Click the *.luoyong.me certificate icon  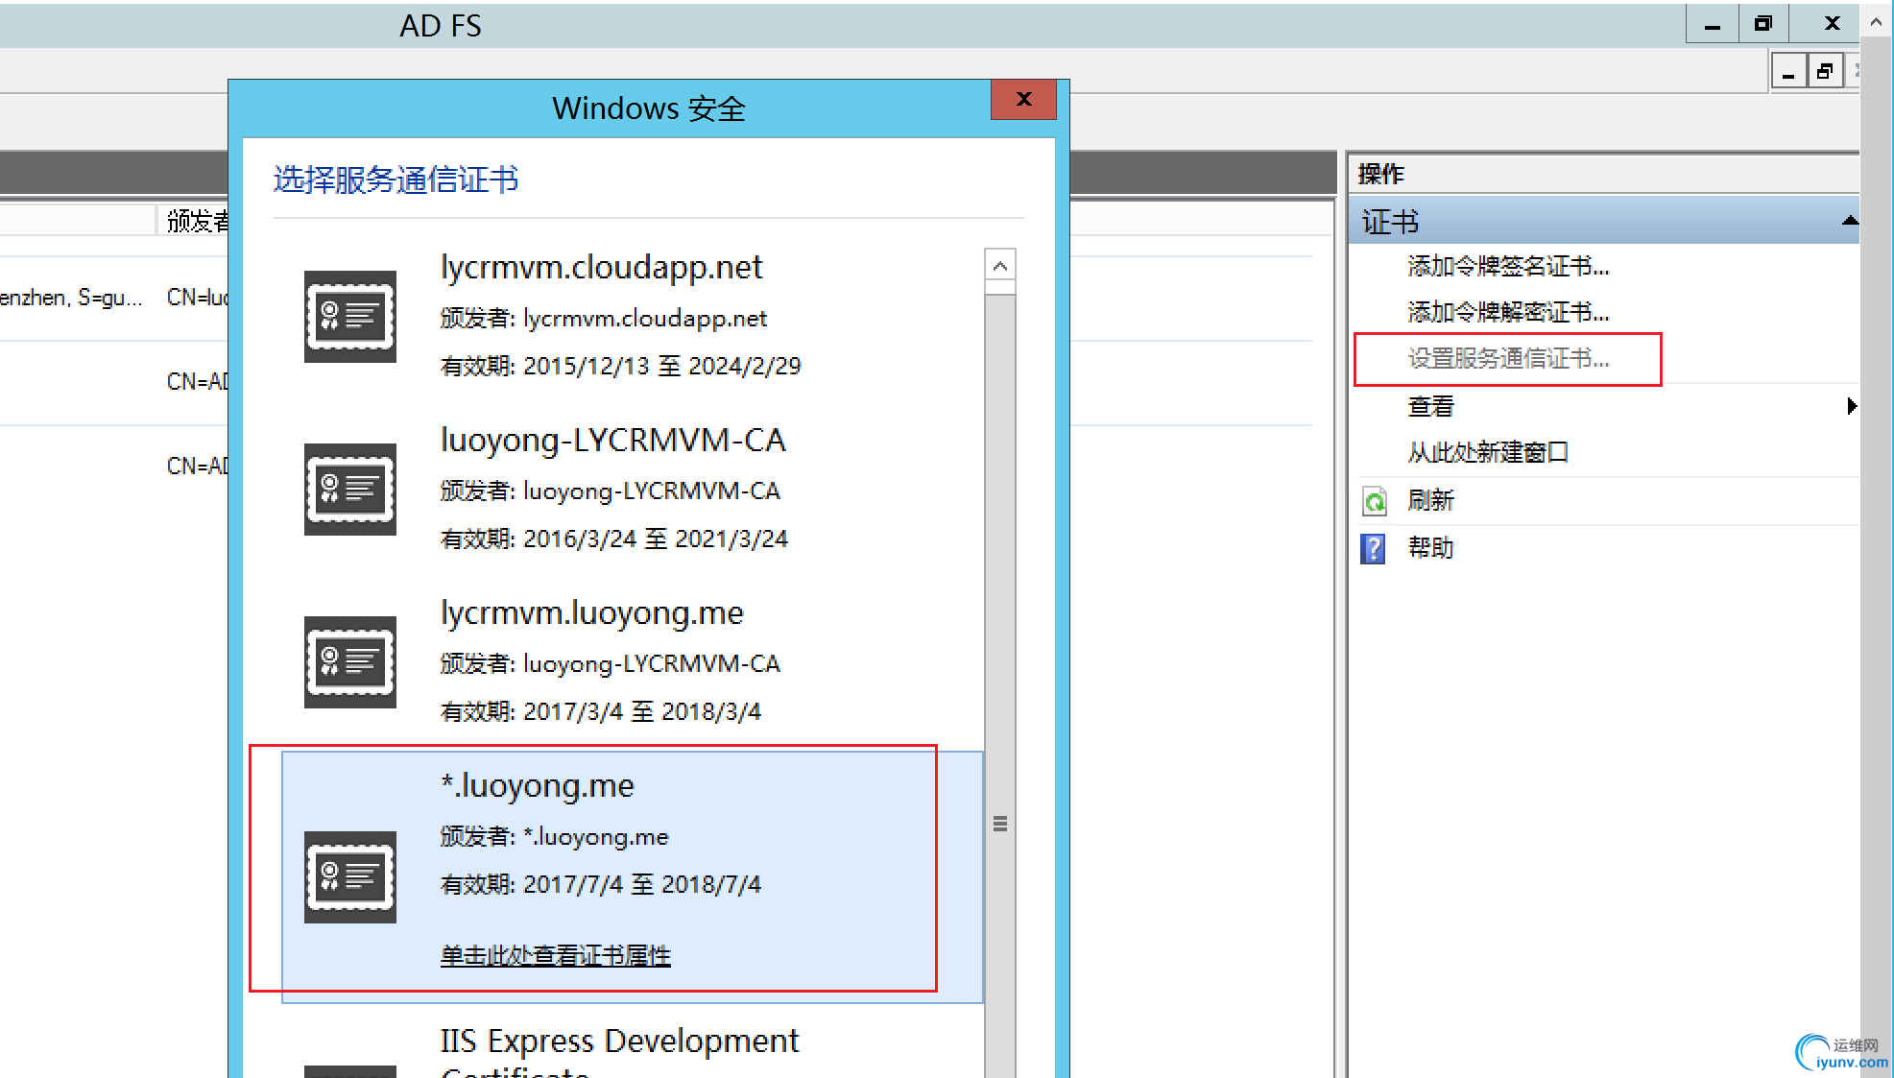349,876
